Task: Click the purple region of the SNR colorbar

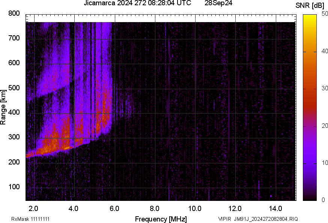Action: pos(310,150)
